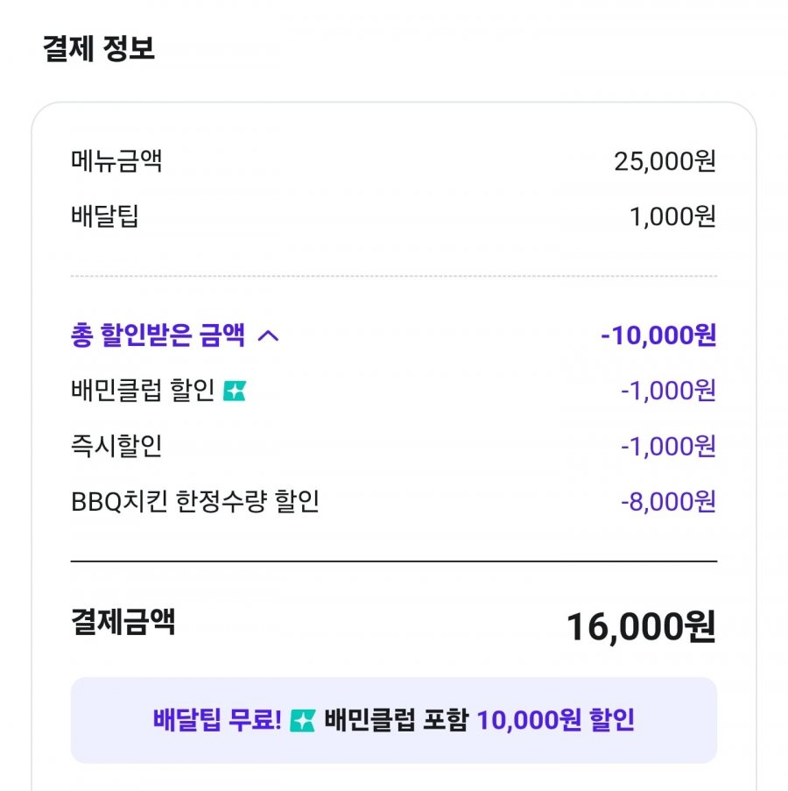Click the 즉시할인 -1,000원 amount
The image size is (788, 791).
[668, 446]
